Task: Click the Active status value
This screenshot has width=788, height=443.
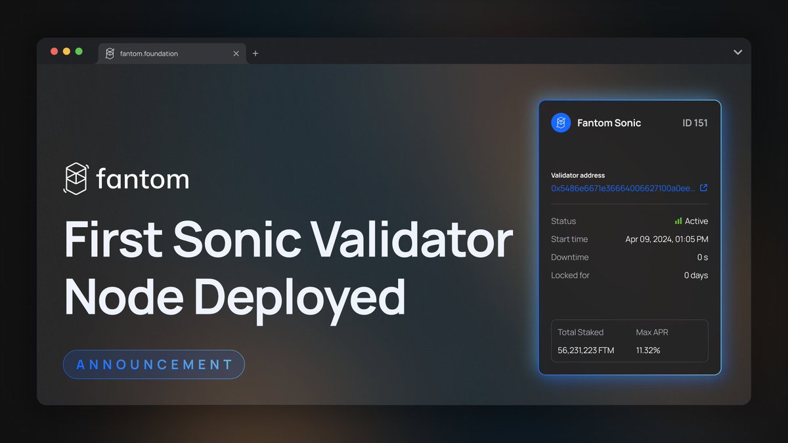Action: [696, 221]
